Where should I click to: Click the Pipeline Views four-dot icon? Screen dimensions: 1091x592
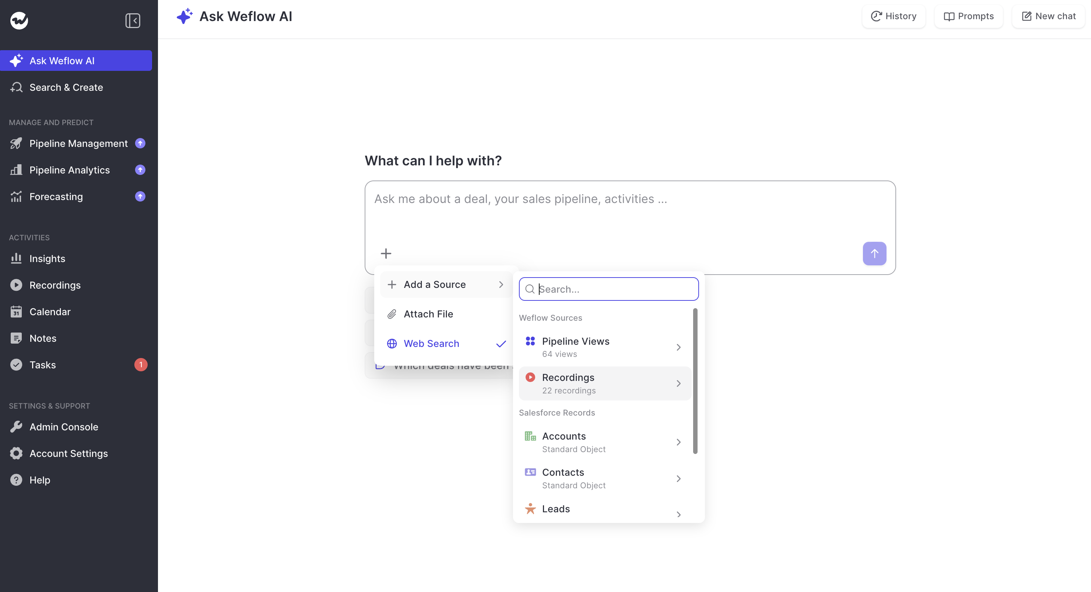[530, 341]
